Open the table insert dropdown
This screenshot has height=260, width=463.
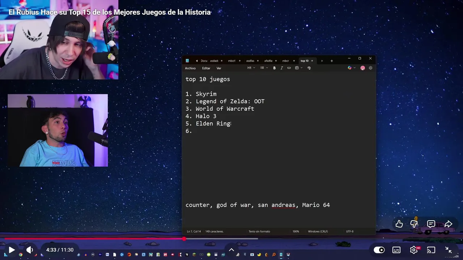click(x=298, y=68)
